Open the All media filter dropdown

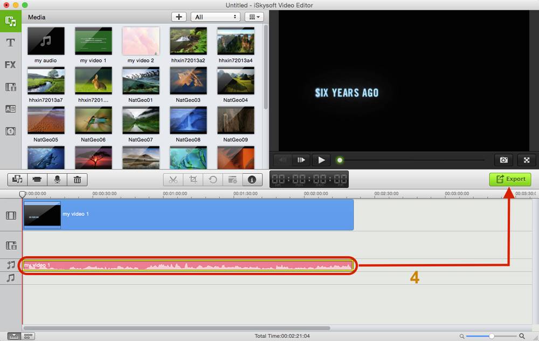coord(215,17)
